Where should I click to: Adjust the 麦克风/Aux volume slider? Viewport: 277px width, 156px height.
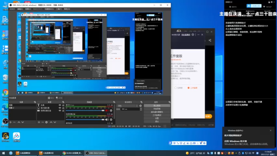(85, 111)
